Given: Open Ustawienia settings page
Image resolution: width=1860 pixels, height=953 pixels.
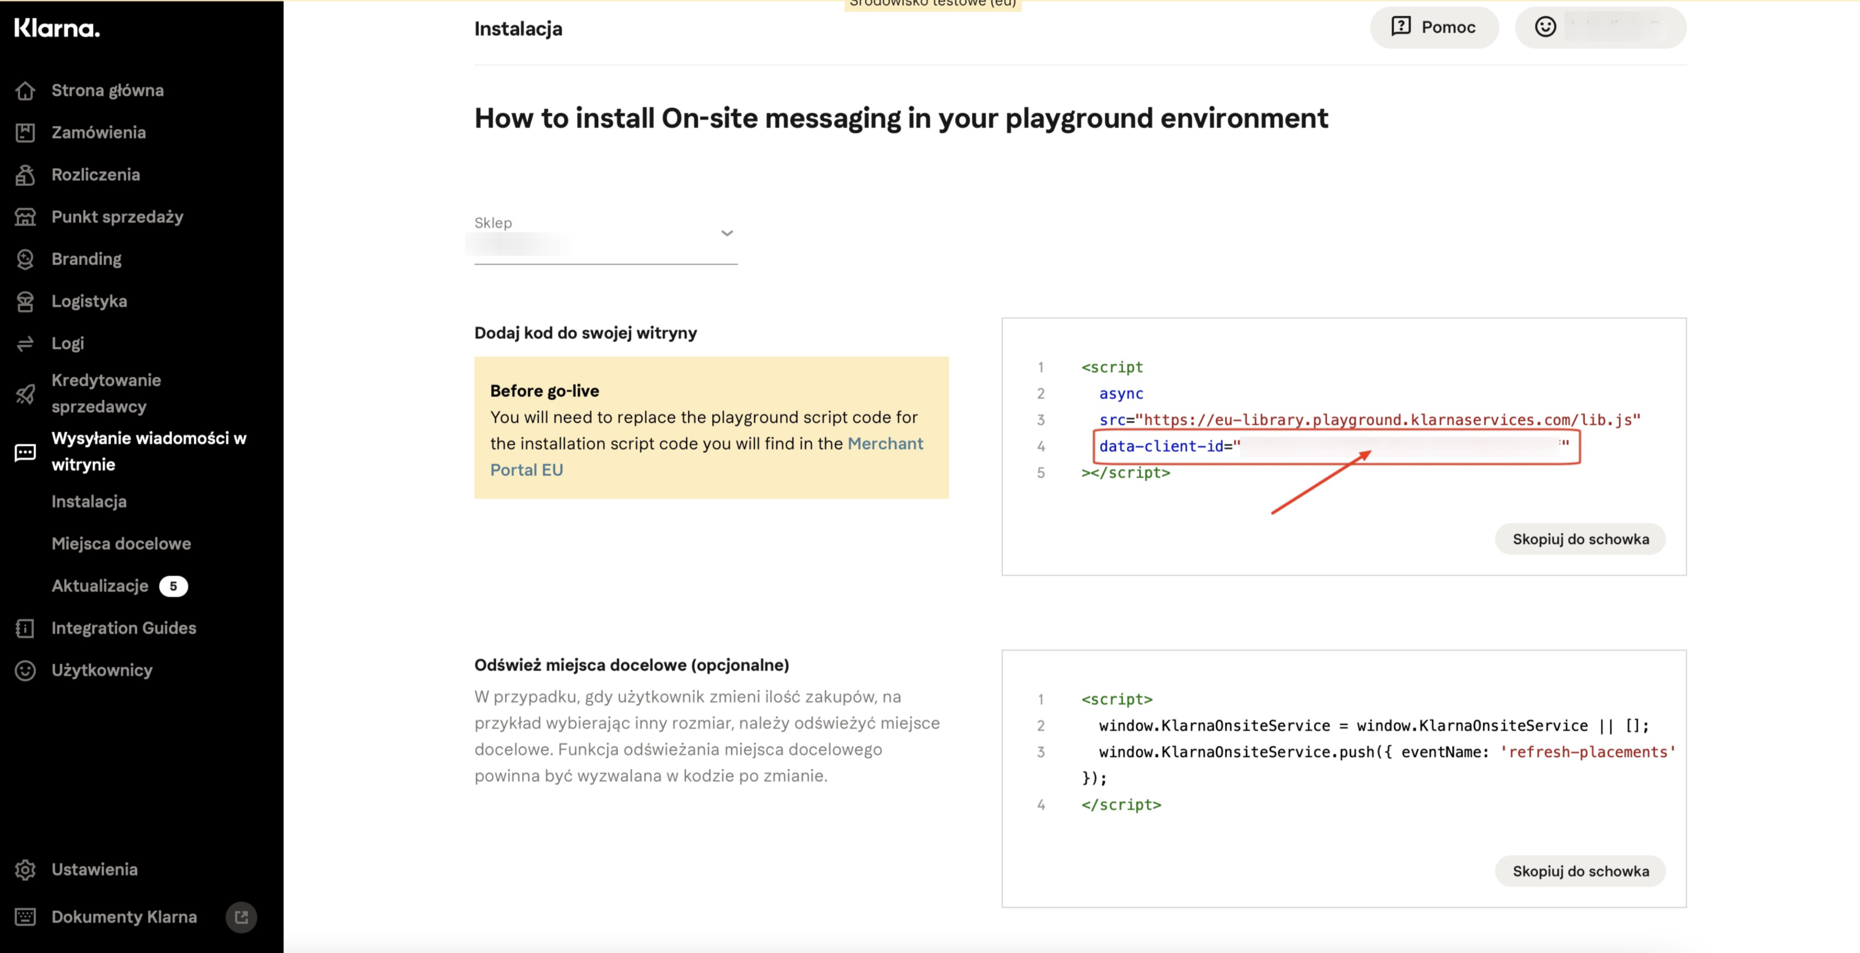Looking at the screenshot, I should [95, 870].
